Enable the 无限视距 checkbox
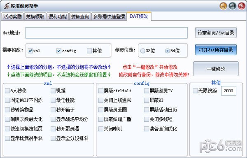Screen dimensions: 247x158 (x=195, y=91)
